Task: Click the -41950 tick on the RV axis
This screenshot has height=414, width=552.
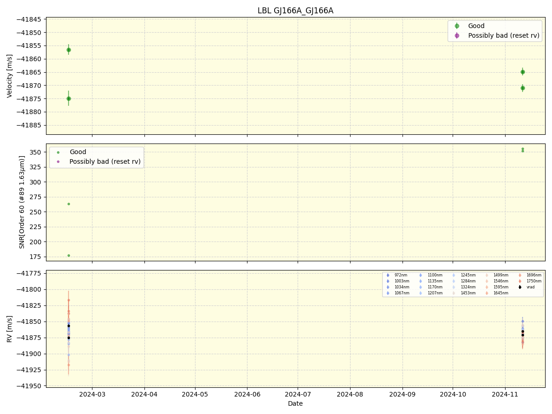Action: coord(30,386)
